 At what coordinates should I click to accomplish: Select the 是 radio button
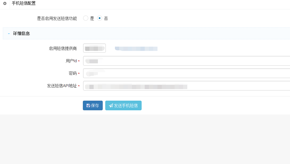[x=86, y=18]
